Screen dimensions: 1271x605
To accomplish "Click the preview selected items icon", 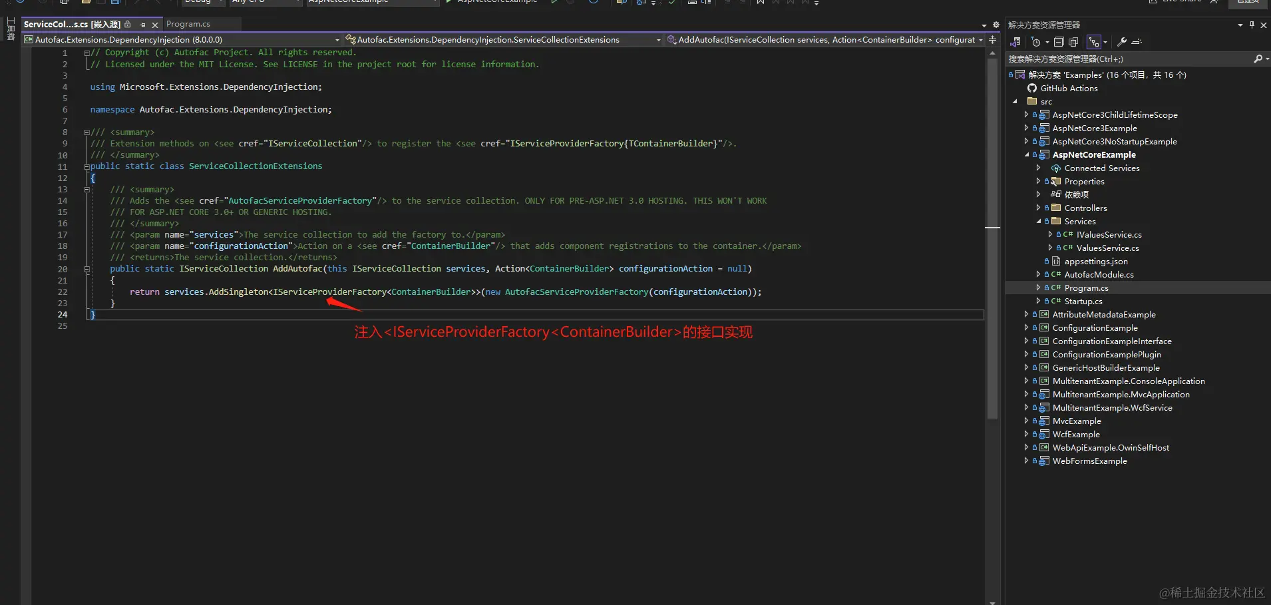I will [1137, 42].
